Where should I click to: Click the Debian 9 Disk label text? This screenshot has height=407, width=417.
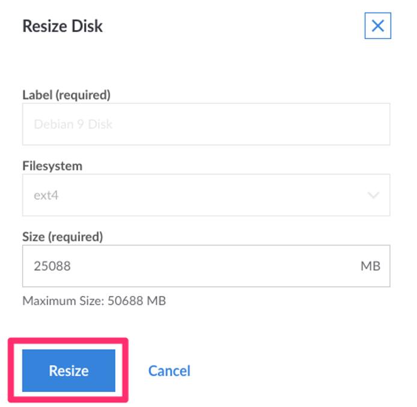click(73, 124)
